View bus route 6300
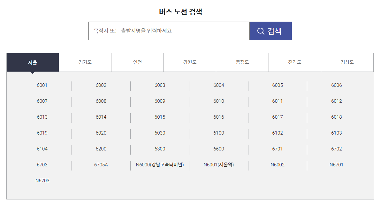This screenshot has height=202, width=380. point(160,149)
